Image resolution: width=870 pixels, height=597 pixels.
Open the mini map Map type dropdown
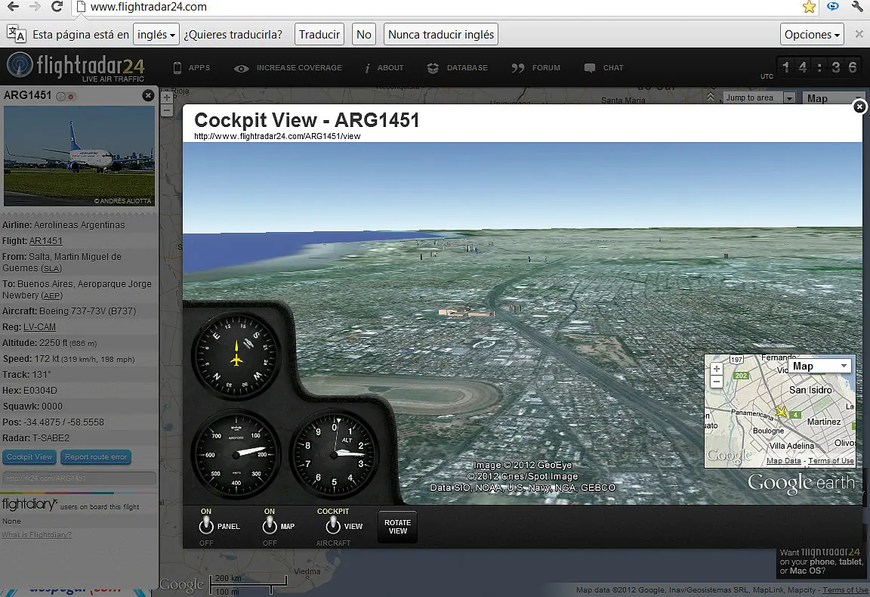click(819, 366)
